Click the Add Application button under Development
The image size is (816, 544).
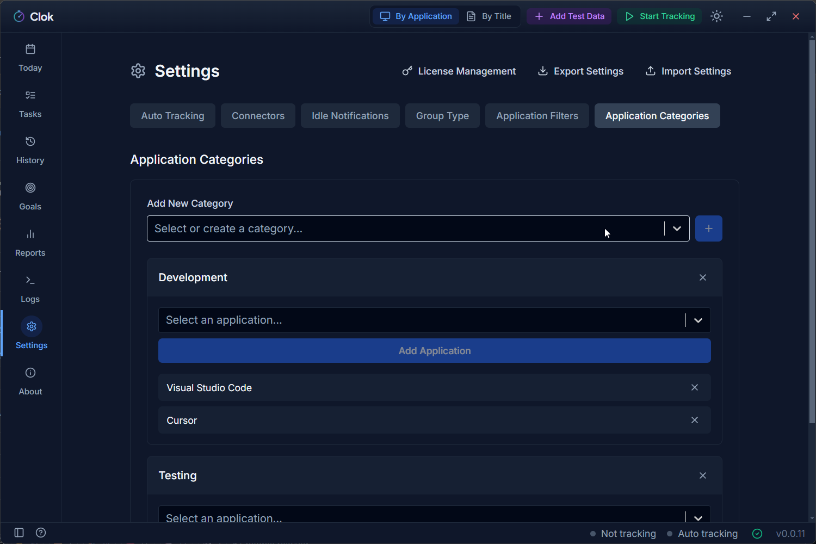pos(435,351)
